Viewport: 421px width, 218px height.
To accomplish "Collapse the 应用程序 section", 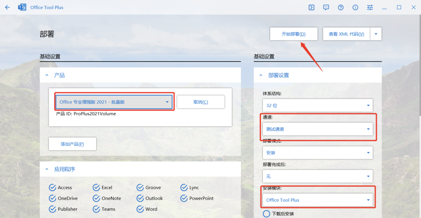I will [x=47, y=169].
